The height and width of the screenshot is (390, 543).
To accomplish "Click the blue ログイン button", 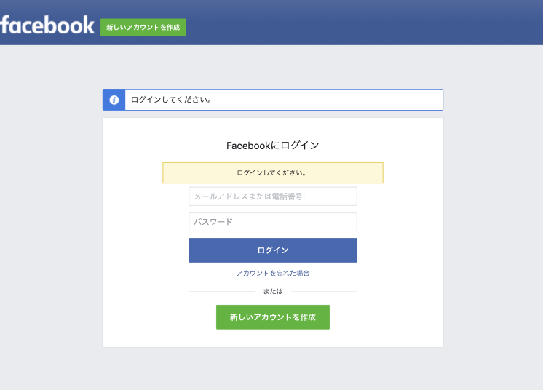I will coord(273,250).
